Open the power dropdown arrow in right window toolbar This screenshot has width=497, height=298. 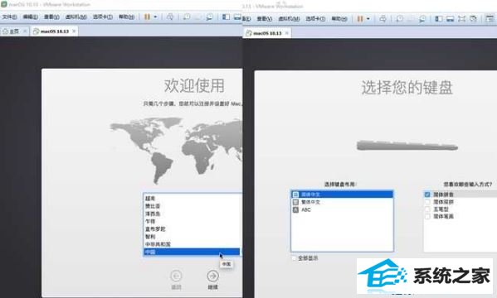coord(368,19)
